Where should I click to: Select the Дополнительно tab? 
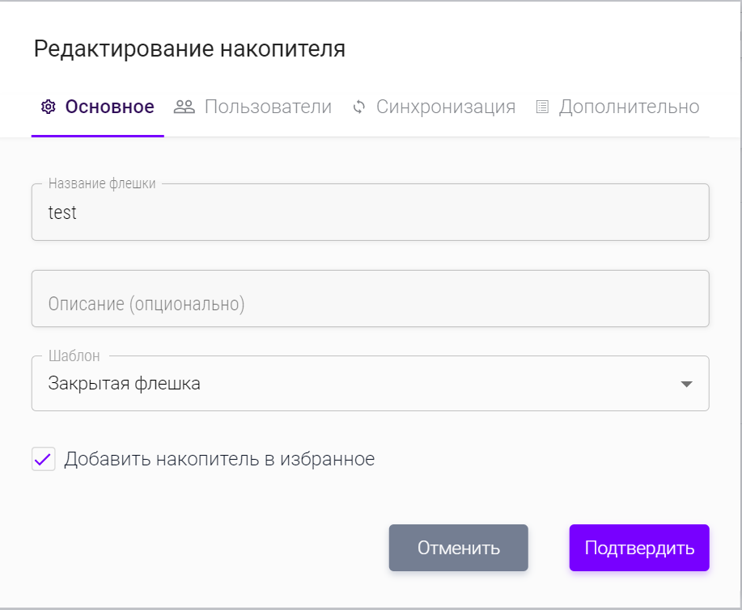pyautogui.click(x=629, y=107)
